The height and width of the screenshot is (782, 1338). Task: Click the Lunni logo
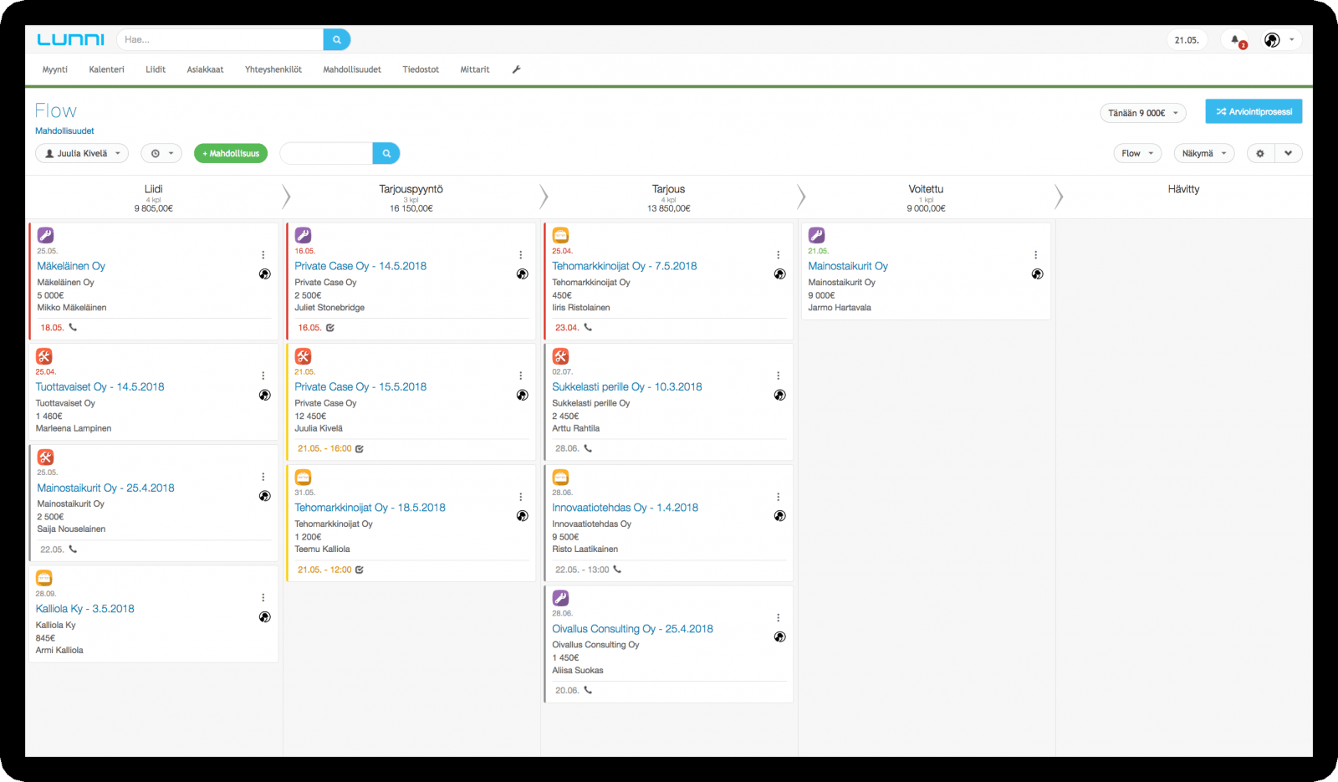pyautogui.click(x=71, y=39)
